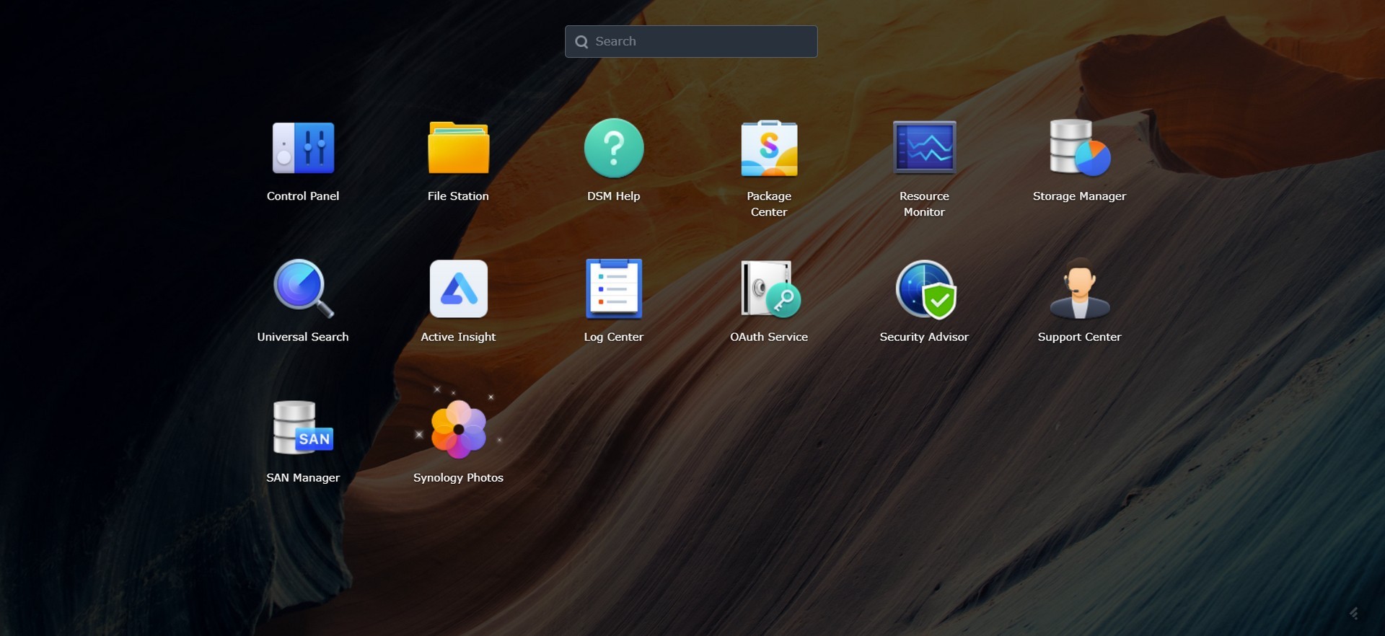Screen dimensions: 1385x636
Task: Click the magnifier icon in the search box
Action: click(x=581, y=42)
